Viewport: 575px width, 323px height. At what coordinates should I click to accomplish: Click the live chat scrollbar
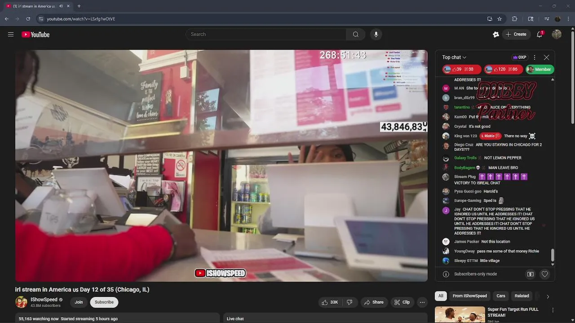tap(553, 255)
